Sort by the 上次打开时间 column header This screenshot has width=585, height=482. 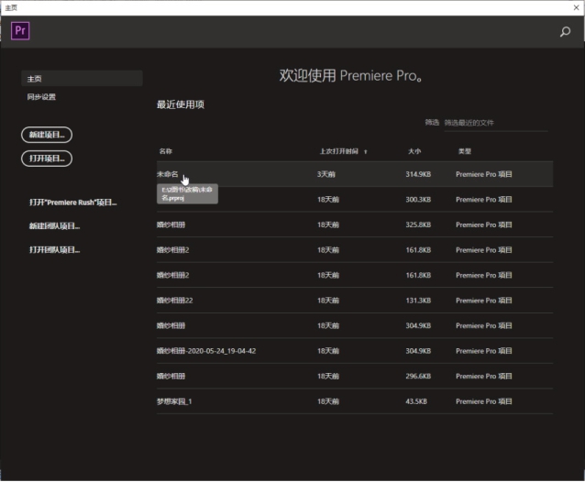338,151
